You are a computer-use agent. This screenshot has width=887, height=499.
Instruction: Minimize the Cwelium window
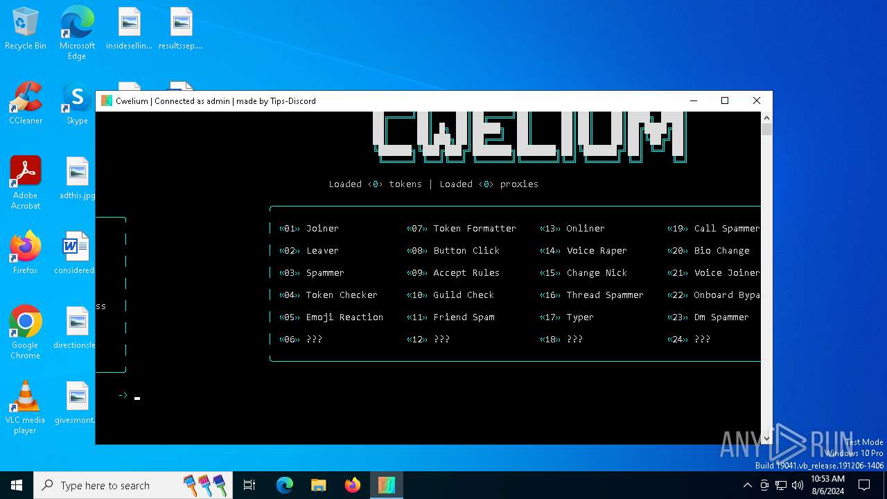coord(693,100)
